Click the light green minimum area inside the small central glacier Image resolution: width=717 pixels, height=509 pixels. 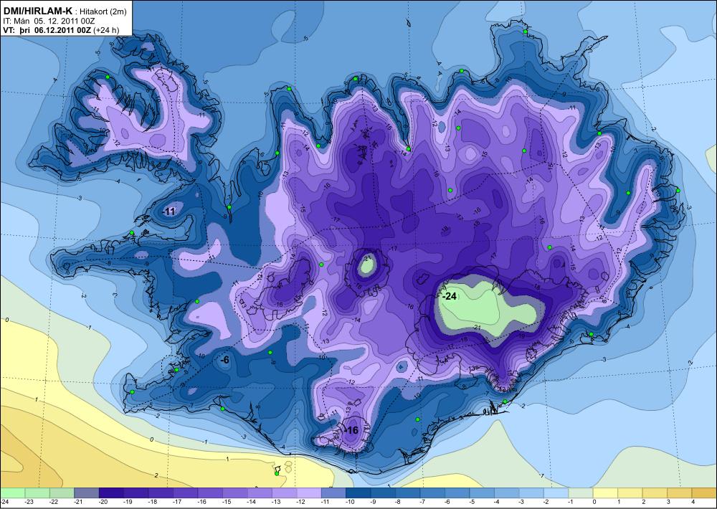pos(366,265)
